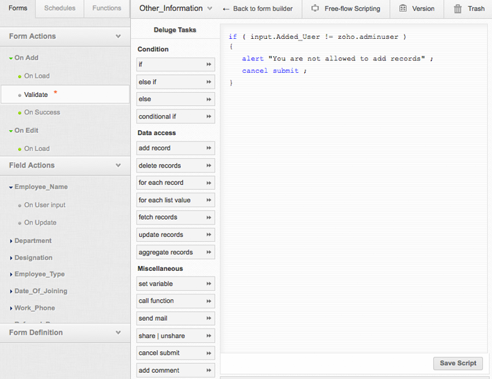Expand the Form Definition section
The width and height of the screenshot is (492, 379).
[x=118, y=333]
